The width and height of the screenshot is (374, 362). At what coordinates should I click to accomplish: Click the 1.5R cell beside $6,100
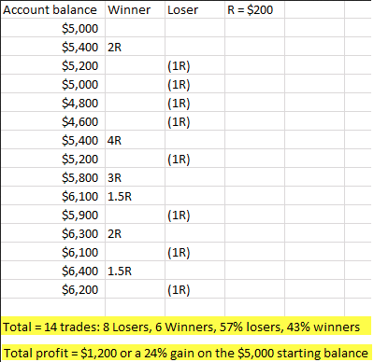click(x=135, y=196)
